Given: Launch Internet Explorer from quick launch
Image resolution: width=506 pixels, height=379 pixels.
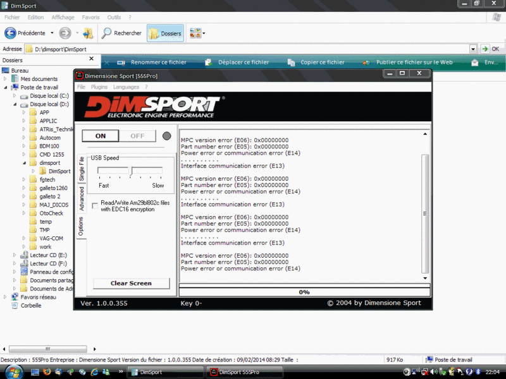Looking at the screenshot, I should [94, 372].
